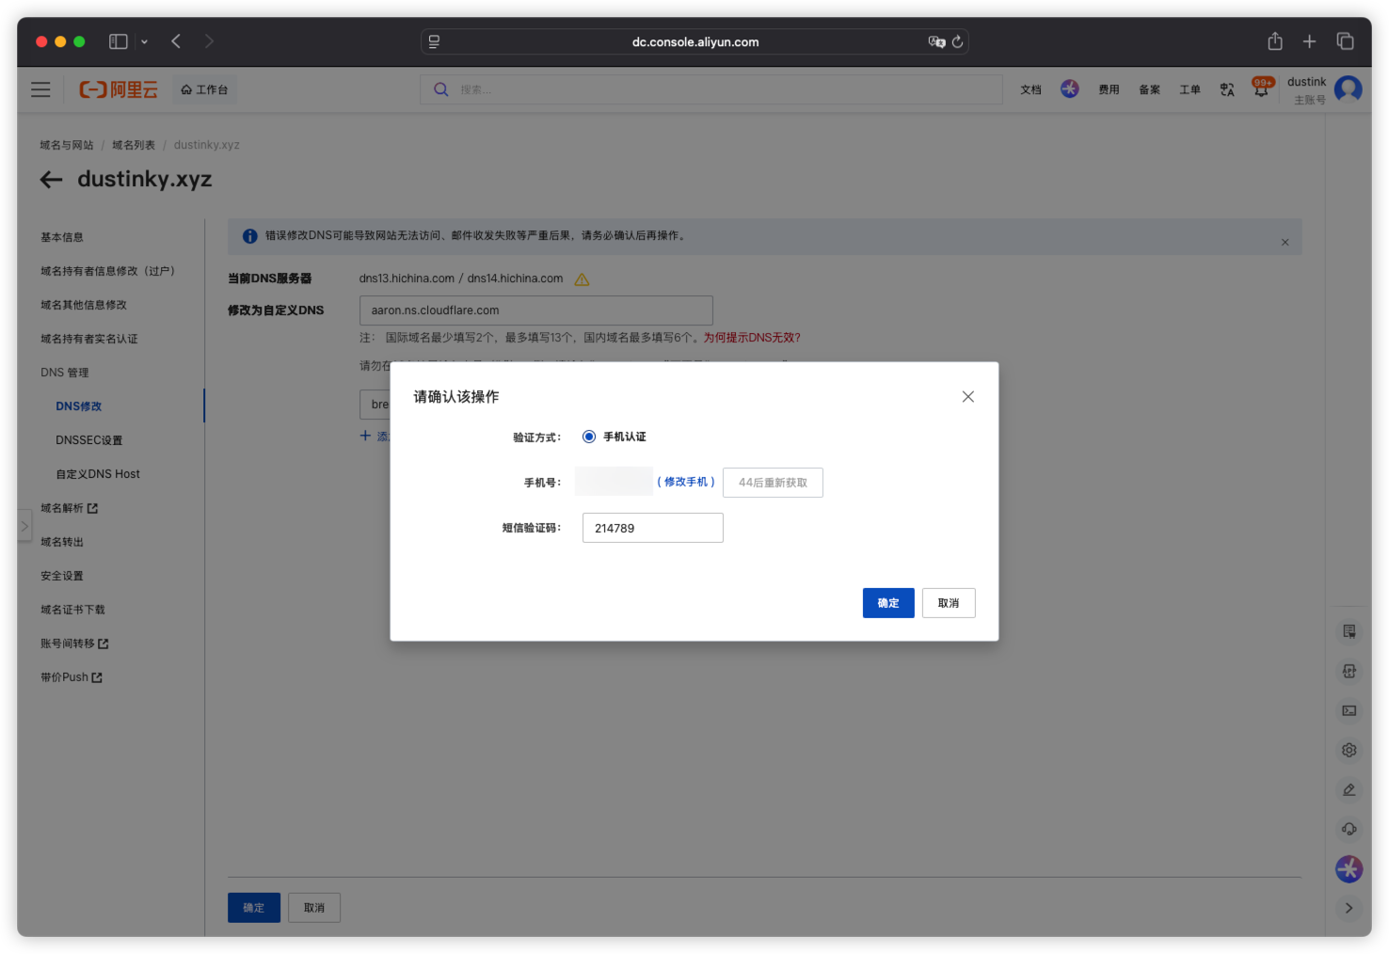Click the Aliyun logo
1389x954 pixels.
tap(119, 89)
